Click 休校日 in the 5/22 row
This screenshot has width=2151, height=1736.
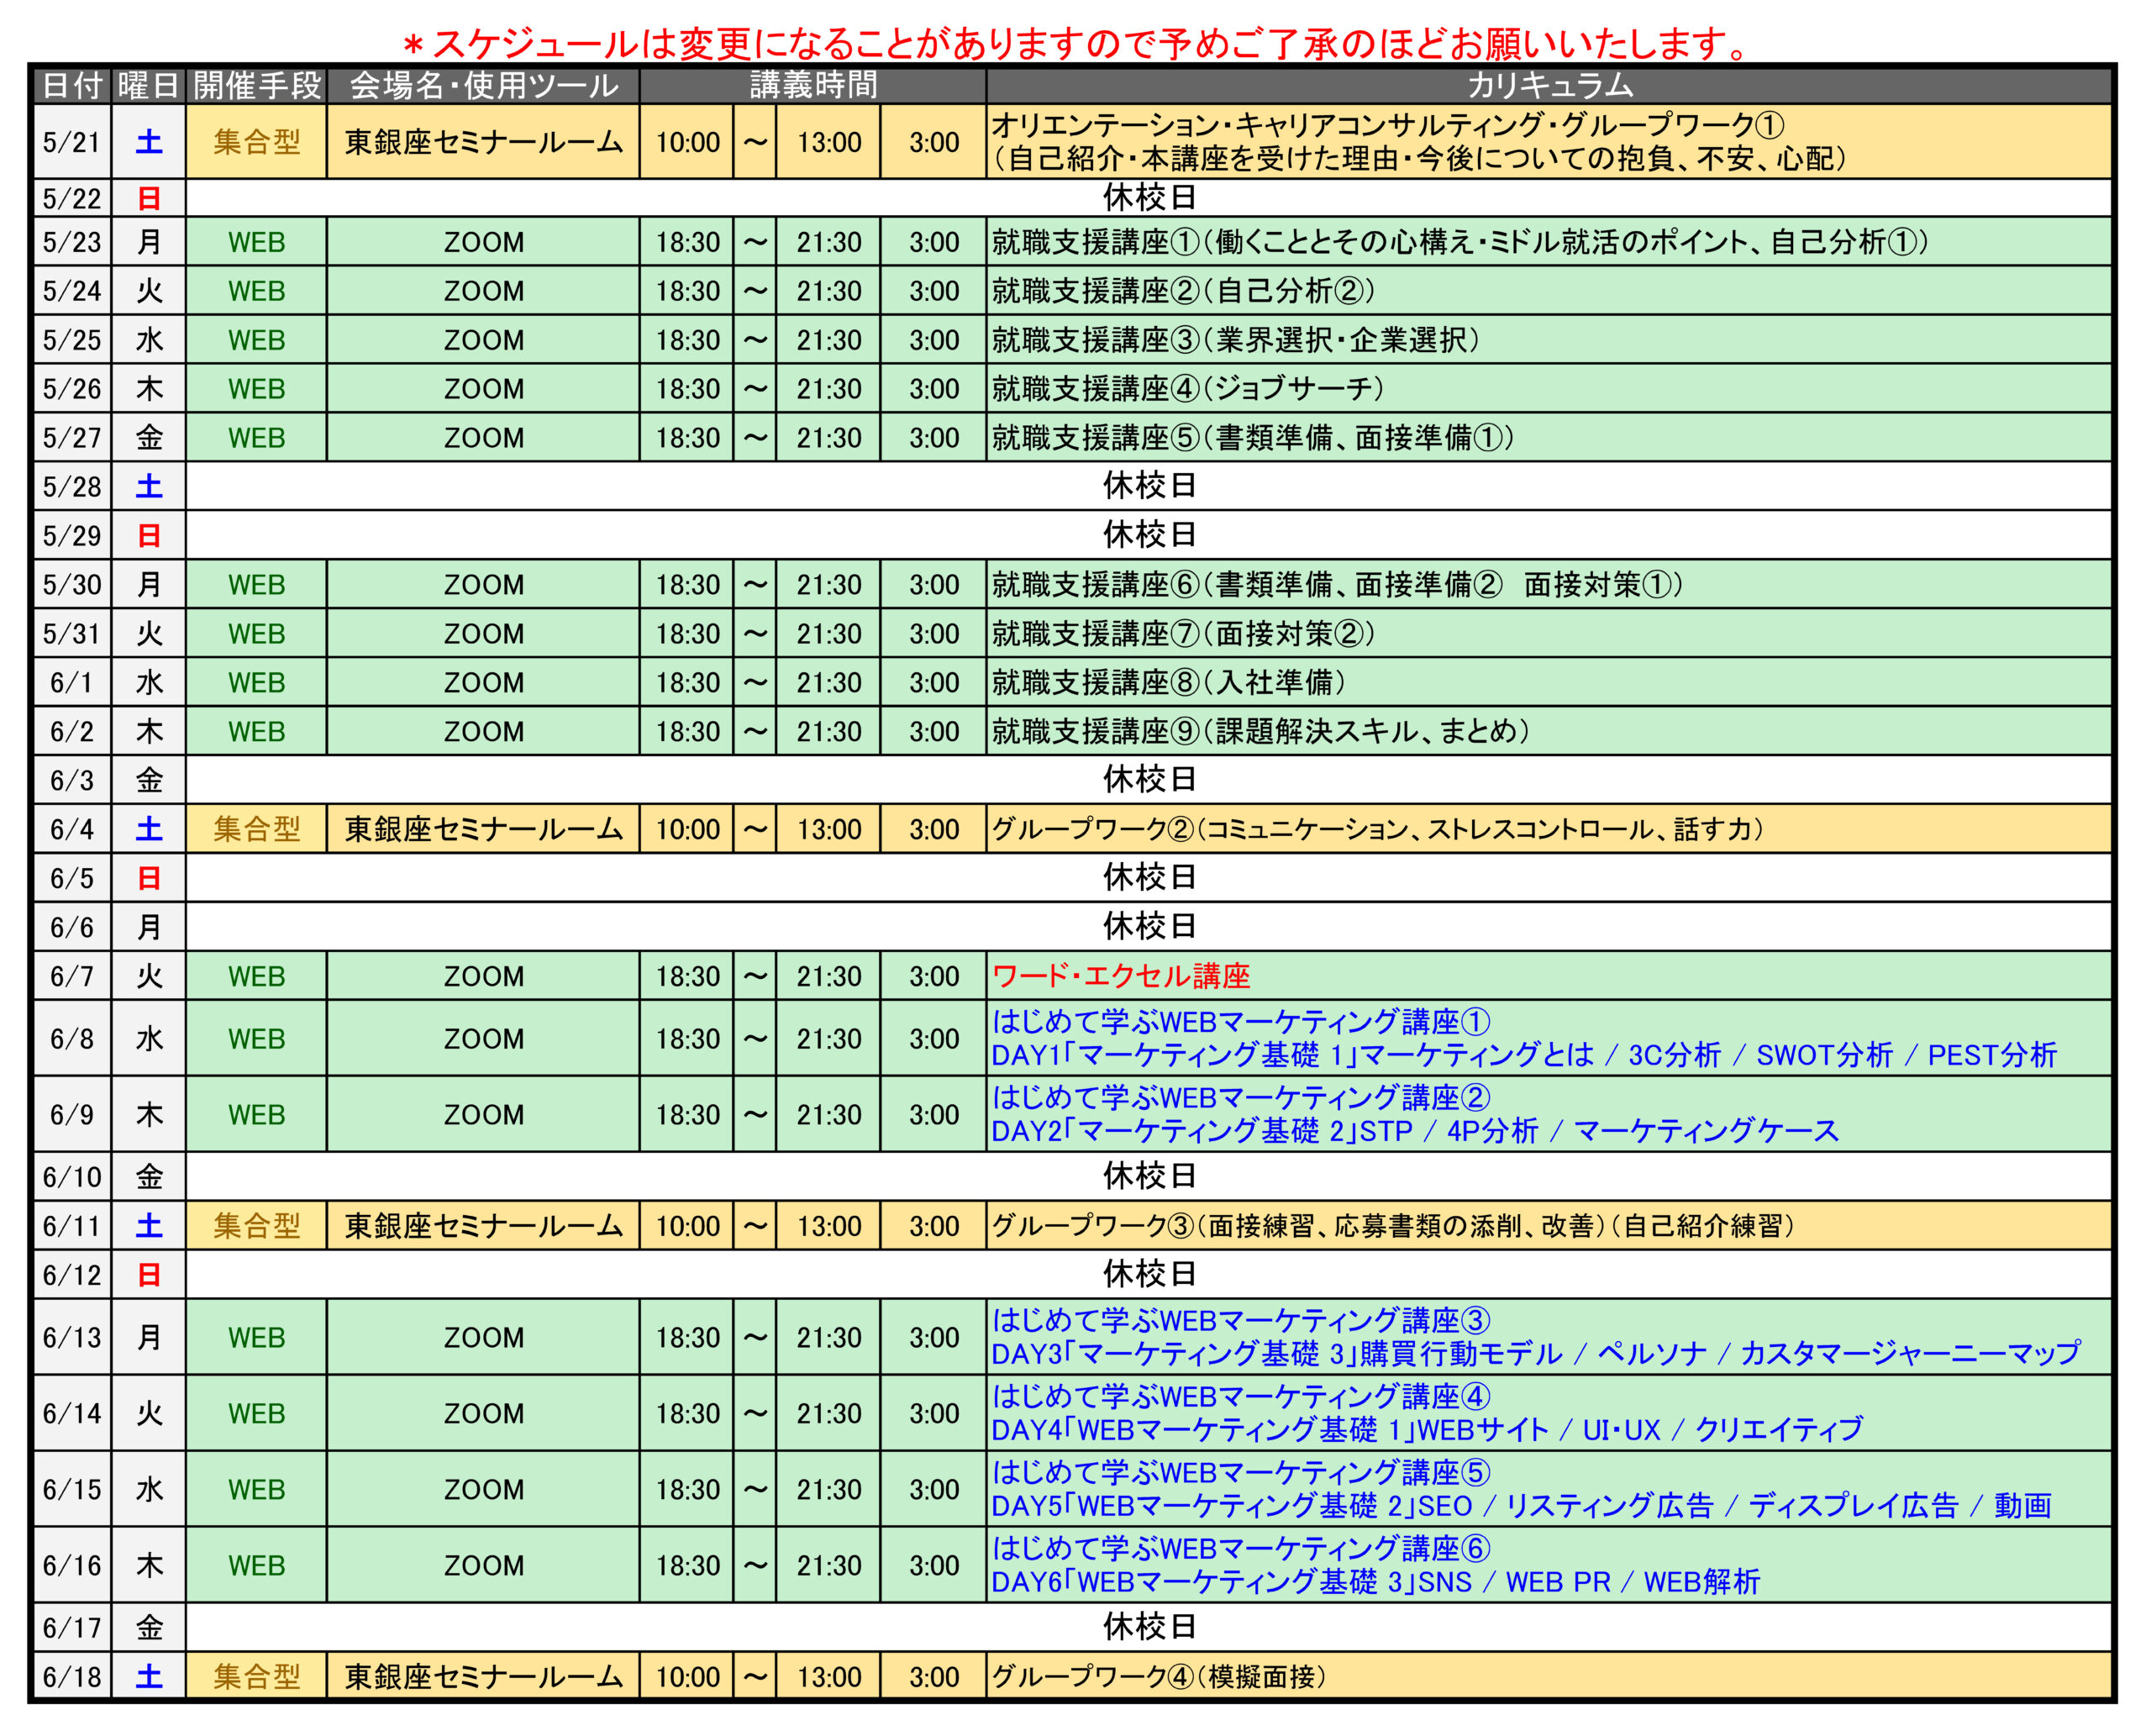pos(1149,198)
